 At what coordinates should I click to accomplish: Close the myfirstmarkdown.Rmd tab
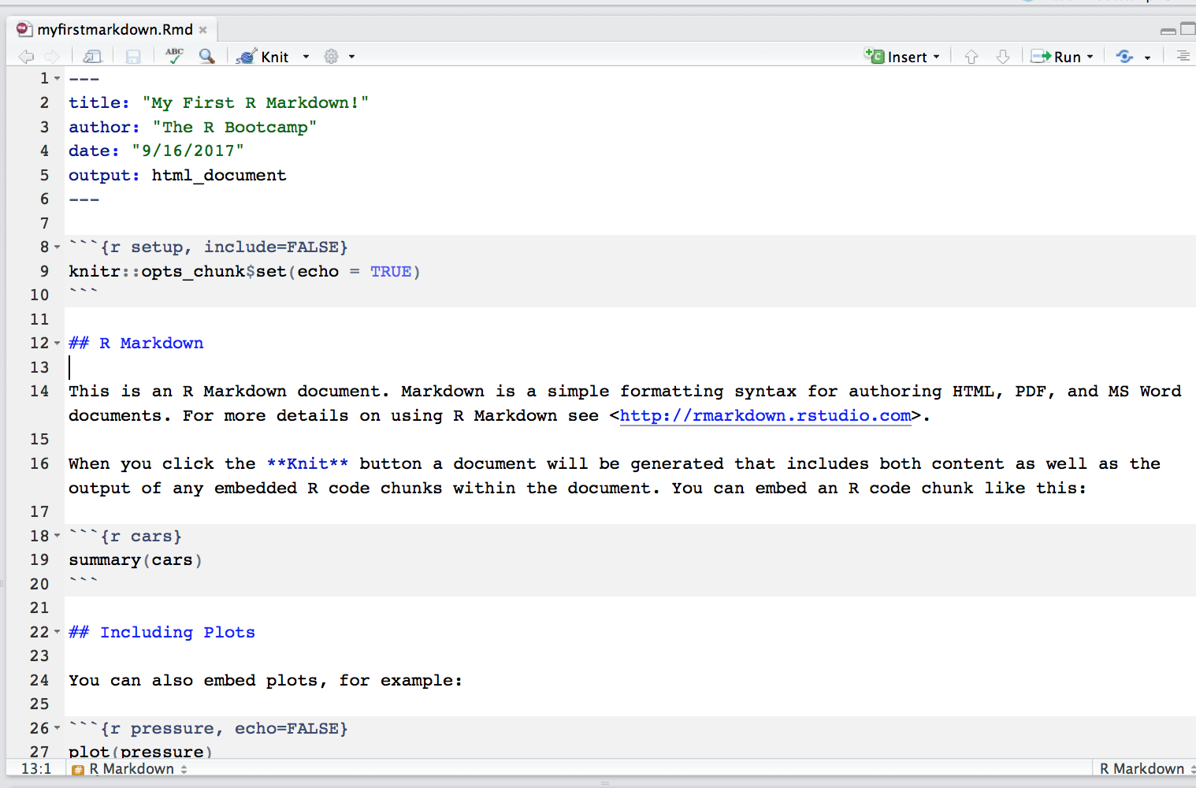203,30
